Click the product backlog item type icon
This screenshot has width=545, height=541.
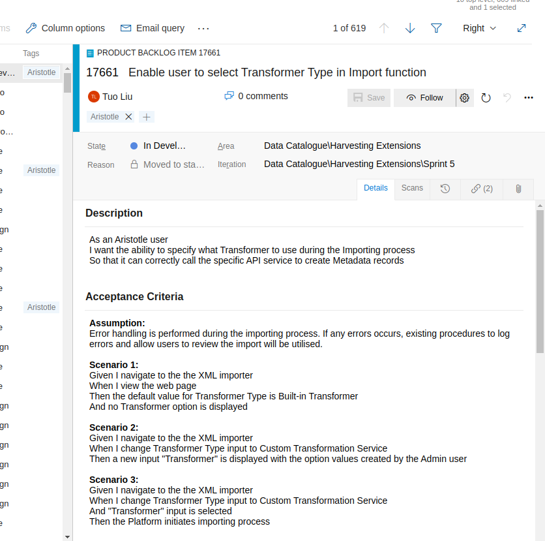(x=90, y=53)
